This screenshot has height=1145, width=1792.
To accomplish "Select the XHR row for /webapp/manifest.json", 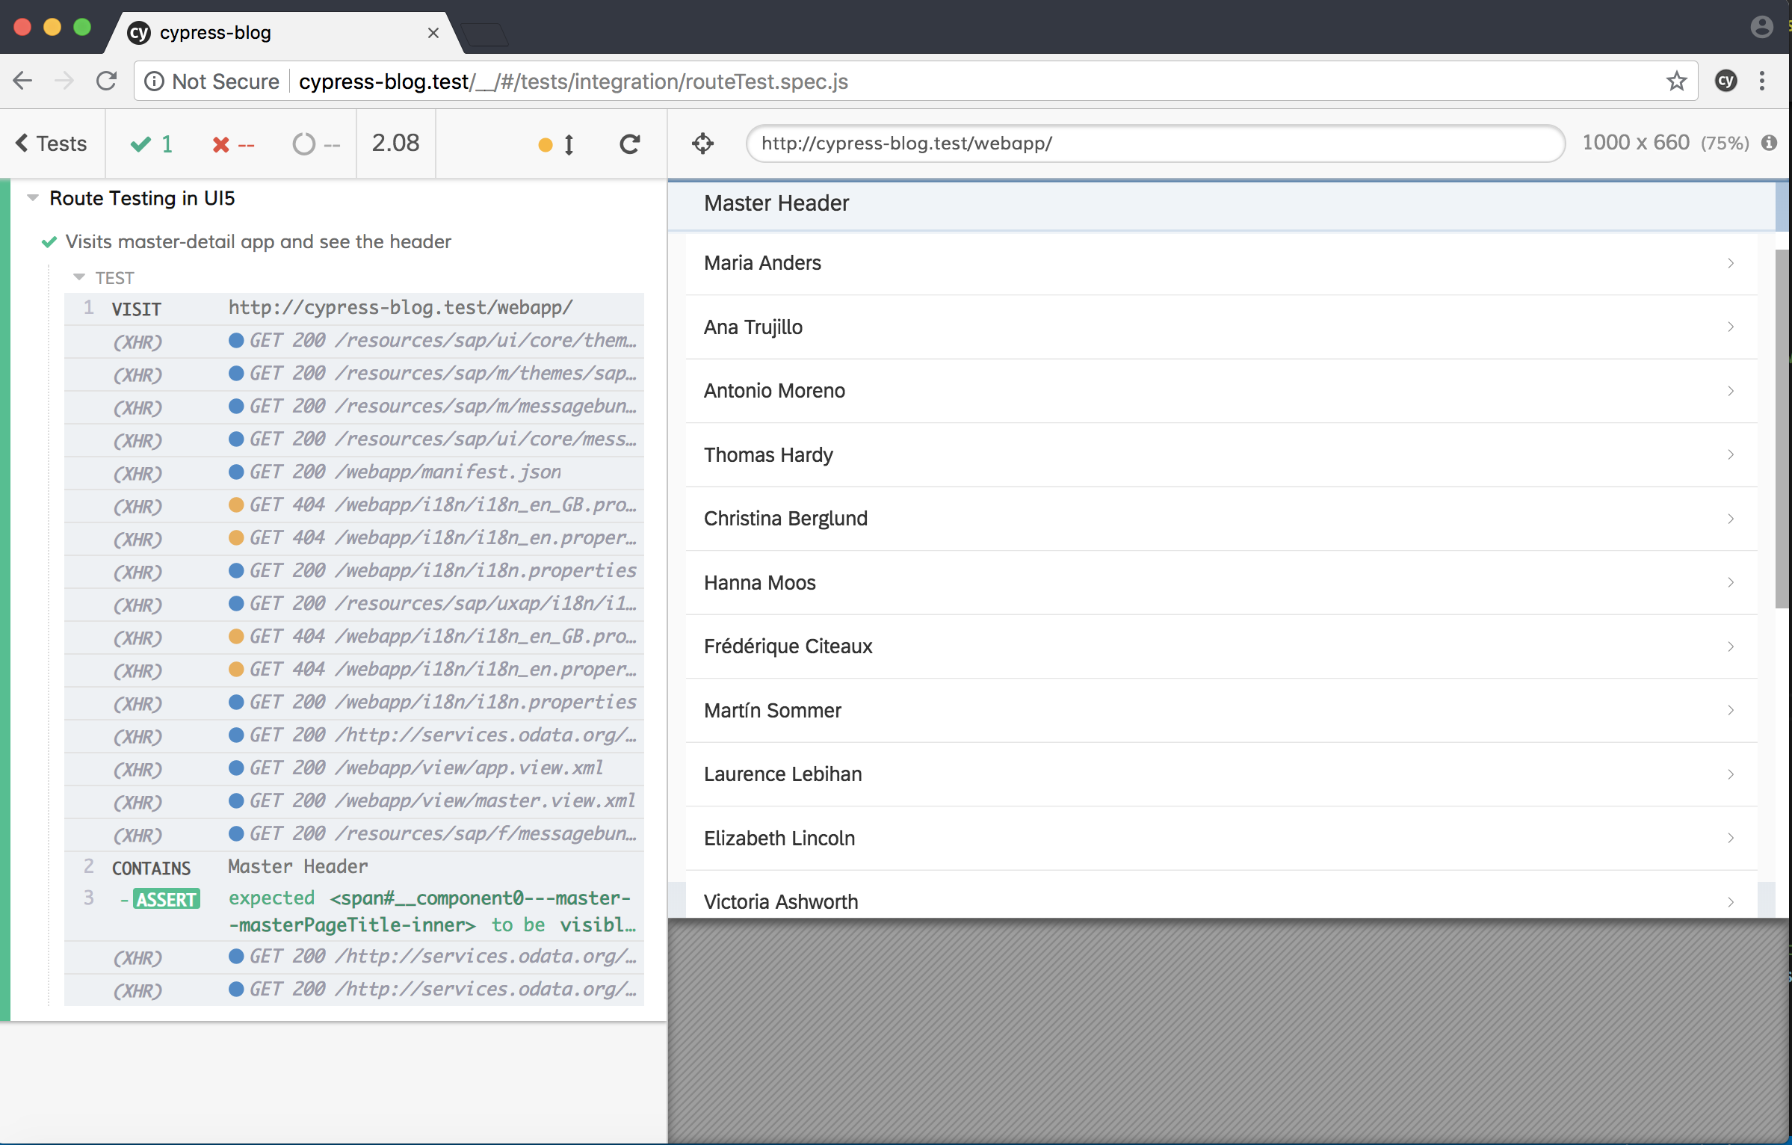I will pyautogui.click(x=354, y=472).
